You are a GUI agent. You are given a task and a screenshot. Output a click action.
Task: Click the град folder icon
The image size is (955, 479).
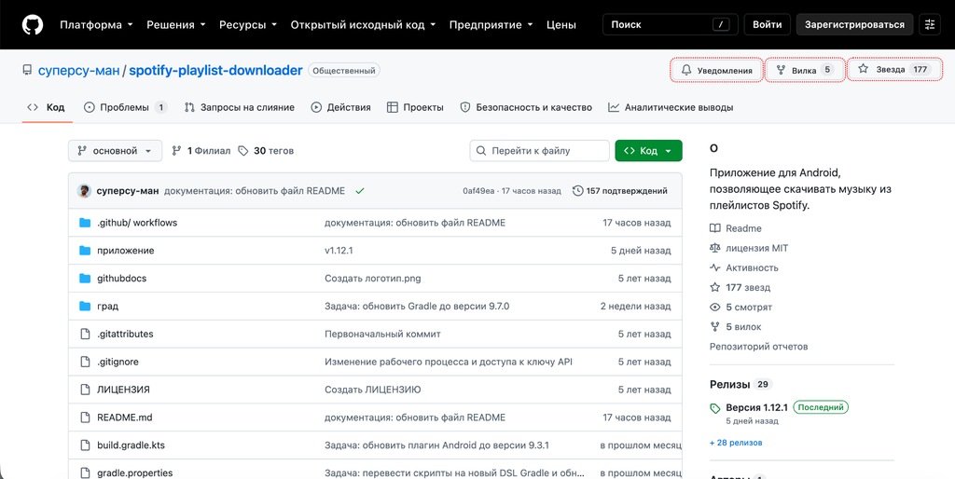(85, 307)
